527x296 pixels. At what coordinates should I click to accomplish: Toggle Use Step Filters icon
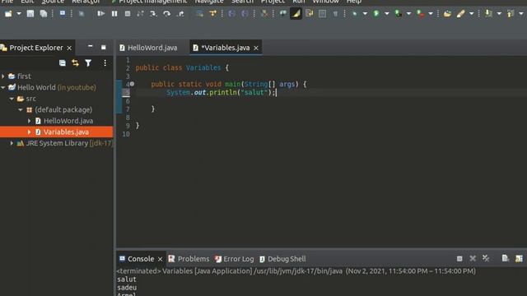click(x=212, y=14)
